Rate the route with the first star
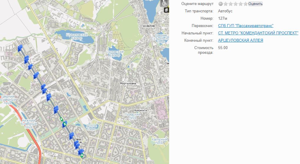 [x=226, y=4]
